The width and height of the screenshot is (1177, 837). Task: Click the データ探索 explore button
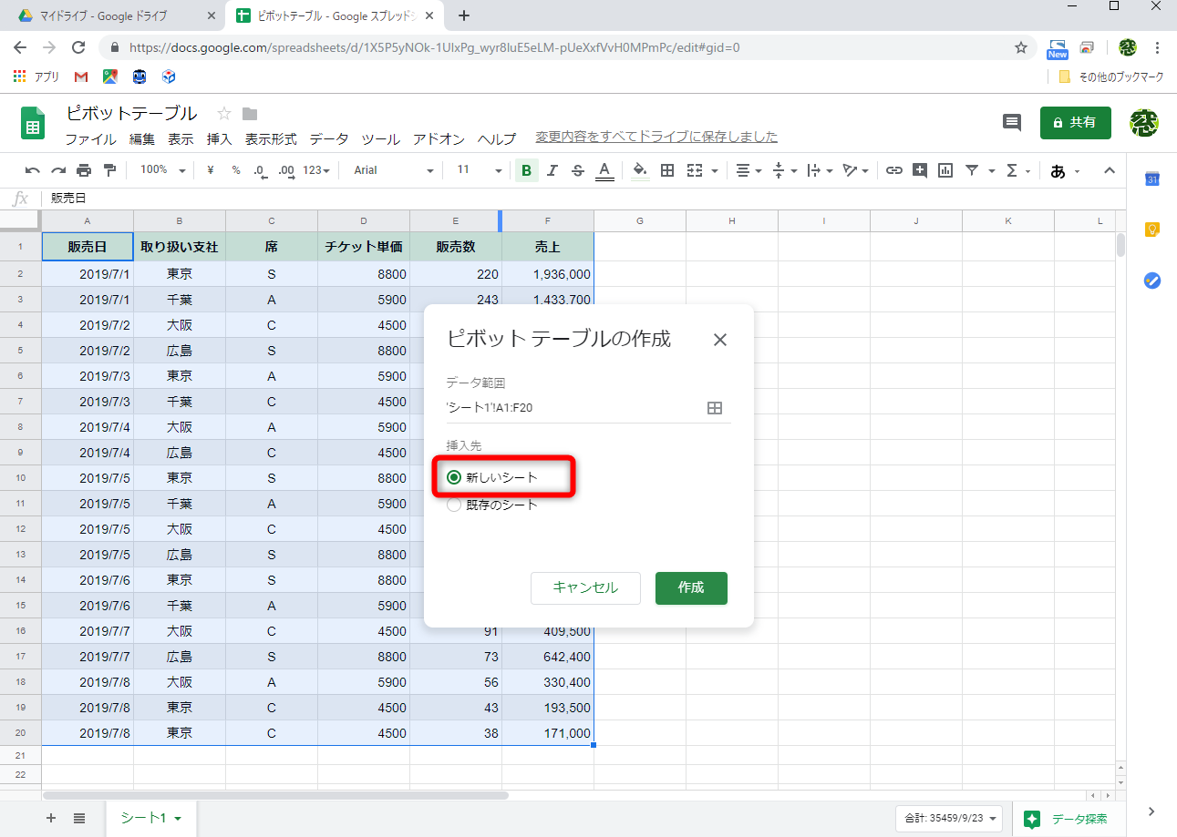(1067, 819)
